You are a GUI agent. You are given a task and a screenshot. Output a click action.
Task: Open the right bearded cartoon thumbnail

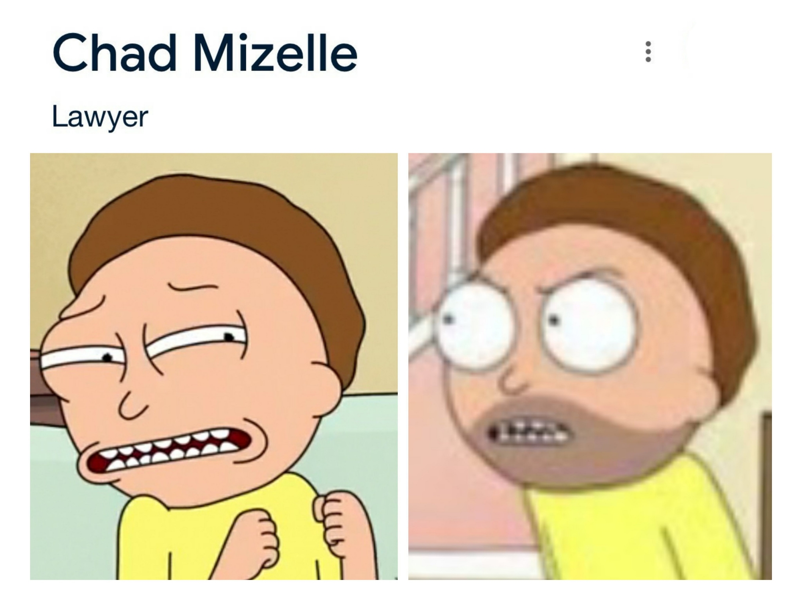point(590,366)
